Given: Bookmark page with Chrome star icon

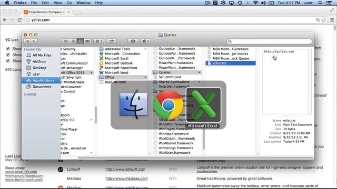Looking at the screenshot, I should pyautogui.click(x=324, y=20).
